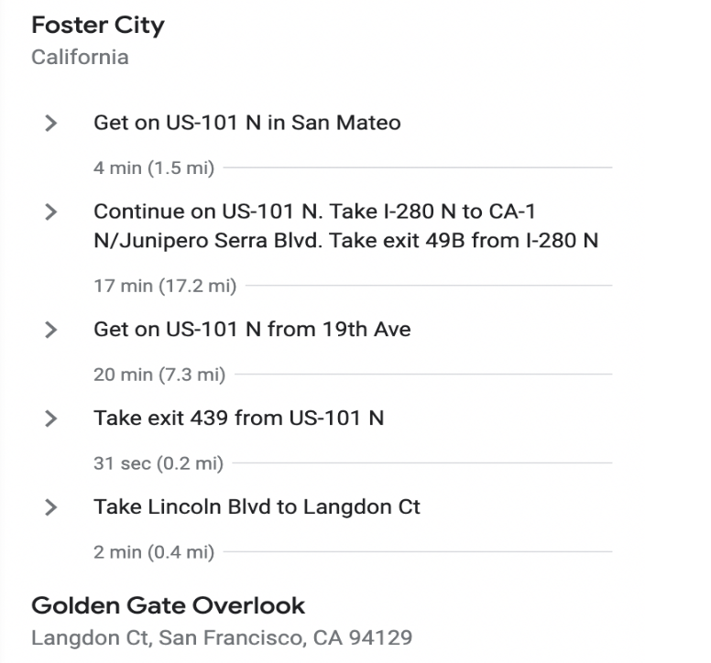
Task: Click the 2 min (0.4 mi) duration label
Action: pyautogui.click(x=154, y=552)
